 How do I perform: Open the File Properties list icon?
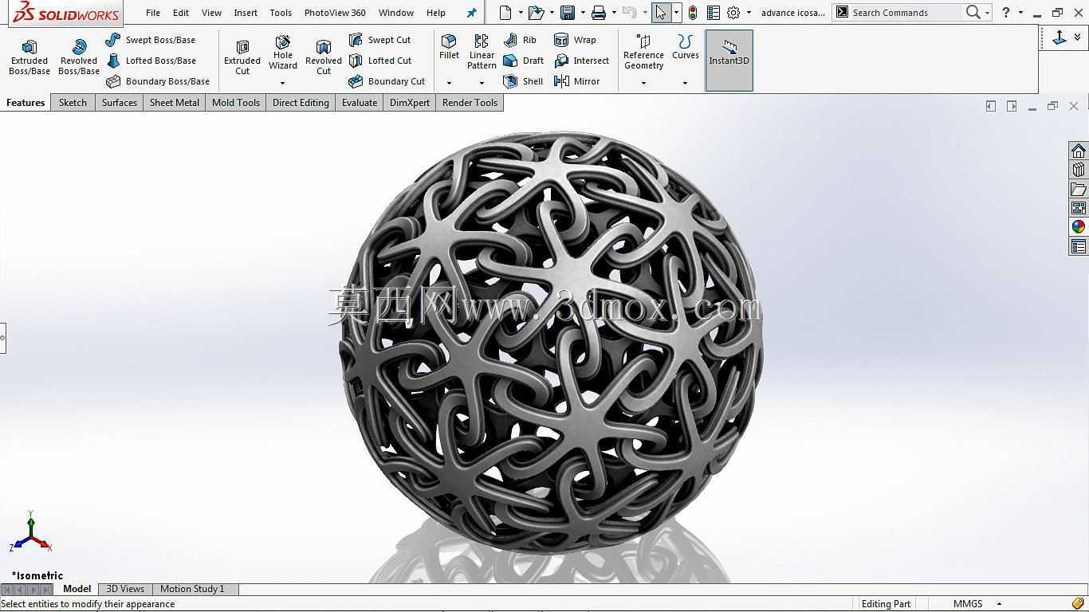[x=714, y=13]
